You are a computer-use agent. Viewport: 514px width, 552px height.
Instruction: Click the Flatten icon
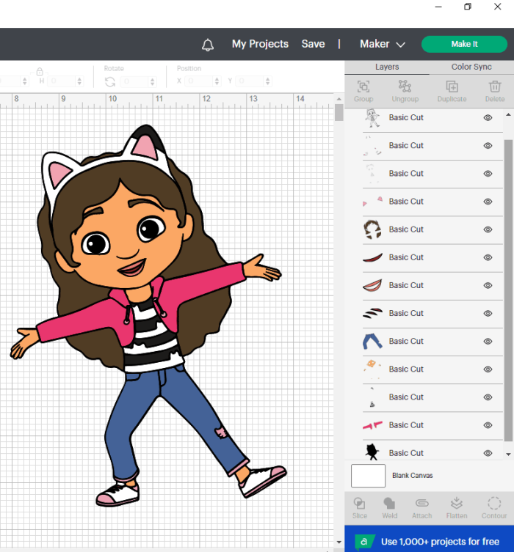coord(457,508)
